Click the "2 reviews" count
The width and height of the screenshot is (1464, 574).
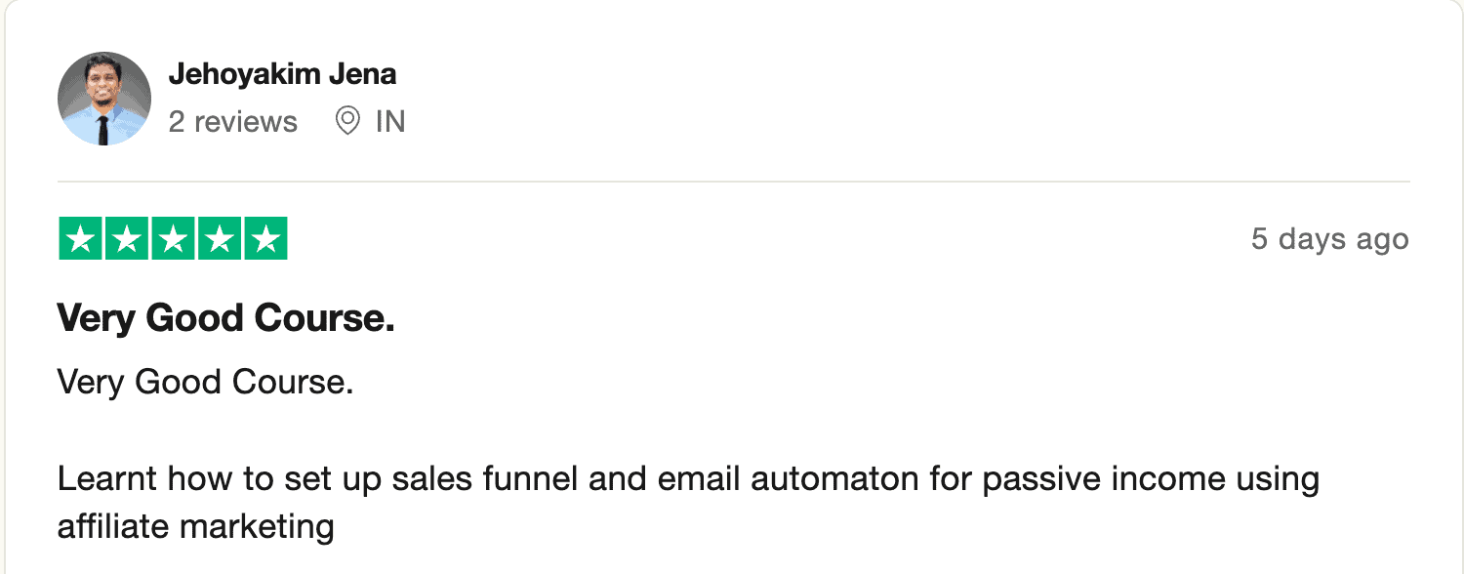pyautogui.click(x=232, y=122)
